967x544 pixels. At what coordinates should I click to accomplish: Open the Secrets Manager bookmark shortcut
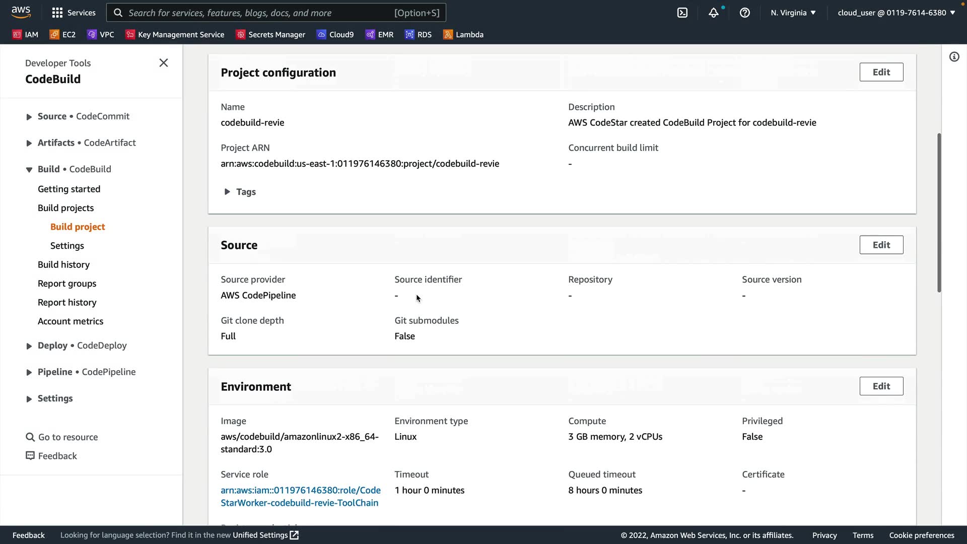(270, 34)
